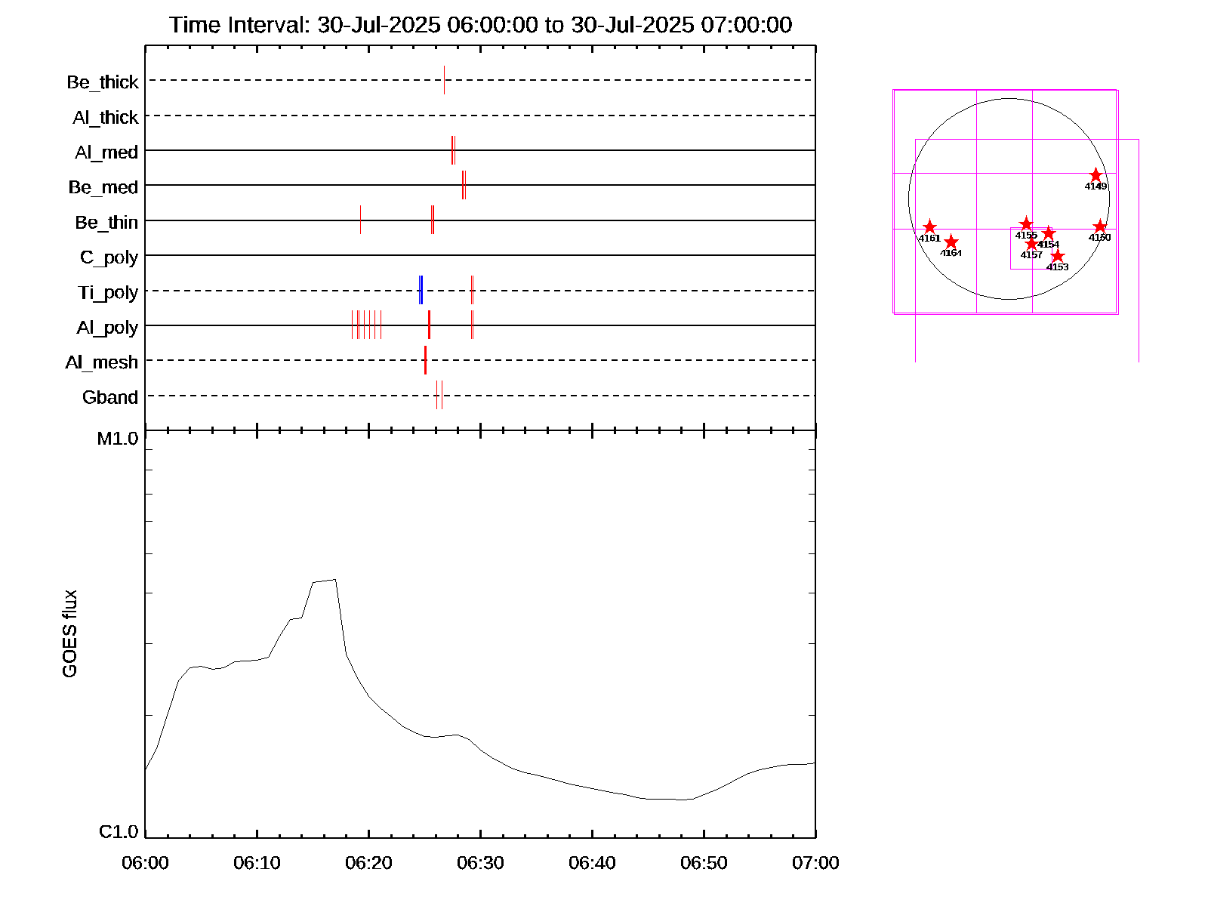Click the red markers on the Al_med row
Screen dimensions: 1208x906
click(x=453, y=150)
